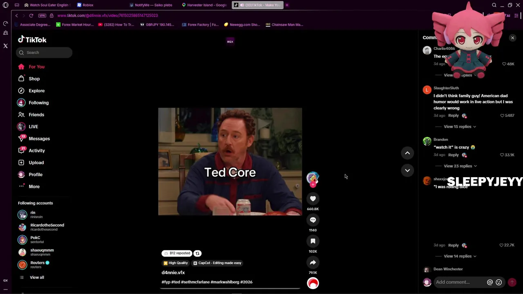Screen dimensions: 523x294
Task: Open Forex Market Hours bookmark
Action: [x=75, y=24]
